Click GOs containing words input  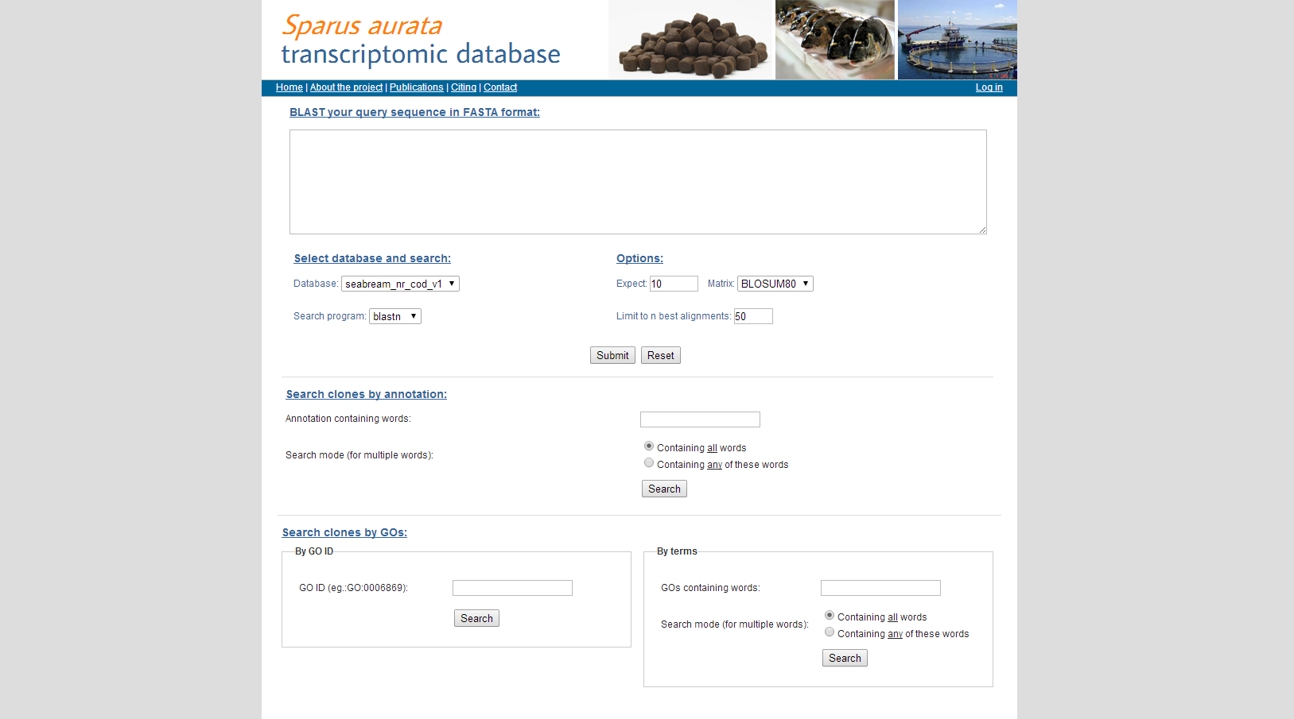tap(880, 588)
